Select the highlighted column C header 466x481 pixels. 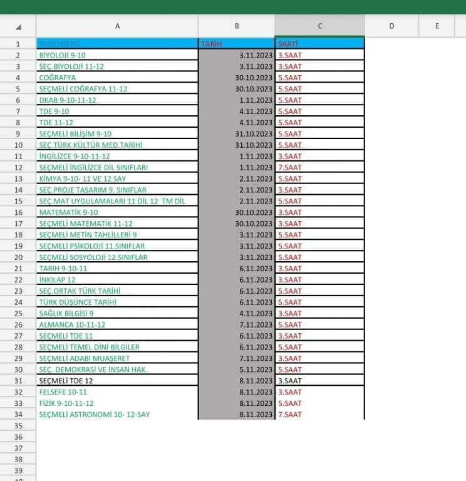click(319, 26)
